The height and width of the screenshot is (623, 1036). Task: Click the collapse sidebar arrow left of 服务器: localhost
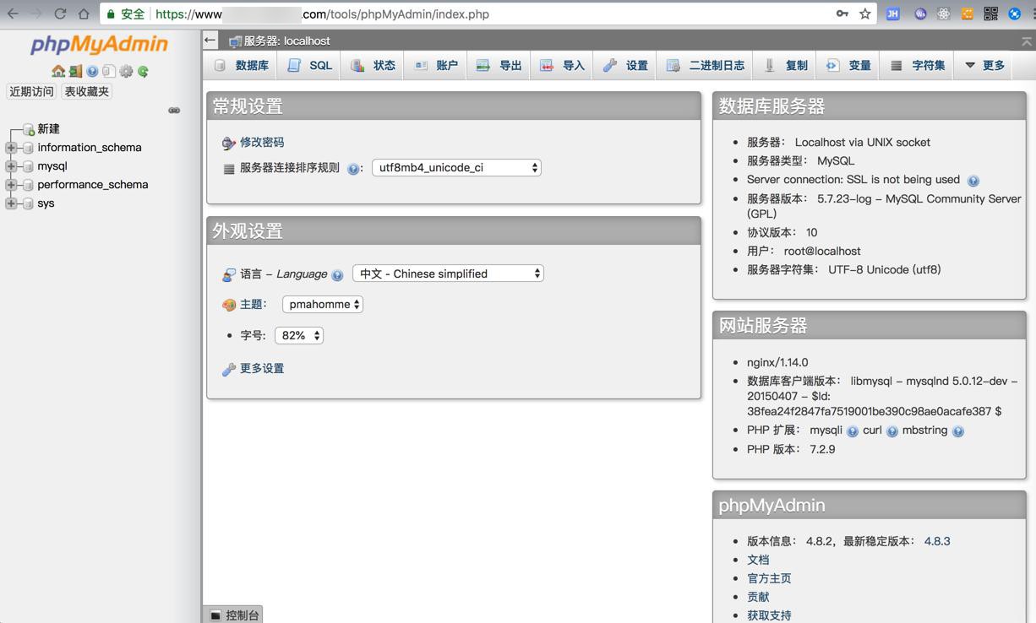(210, 40)
